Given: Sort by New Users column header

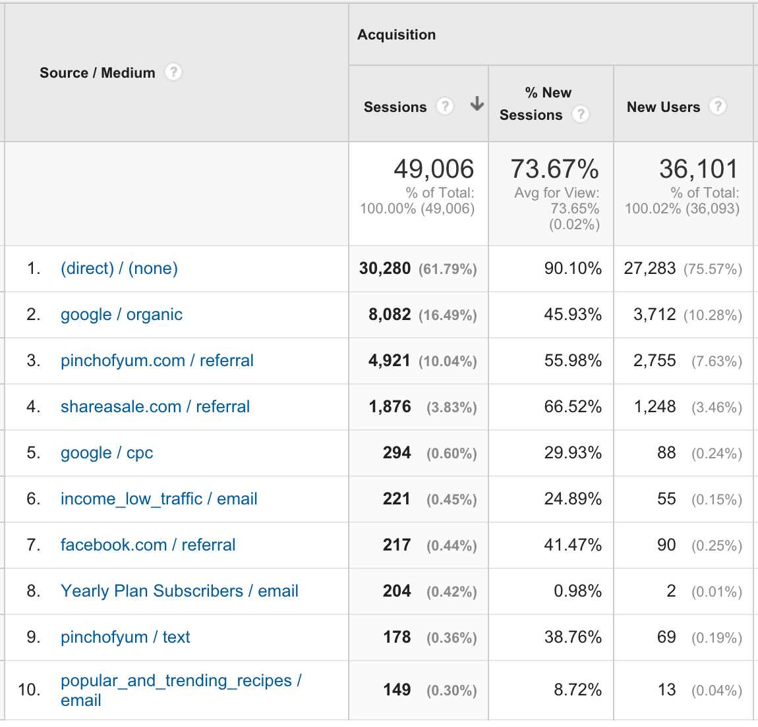Looking at the screenshot, I should [663, 107].
